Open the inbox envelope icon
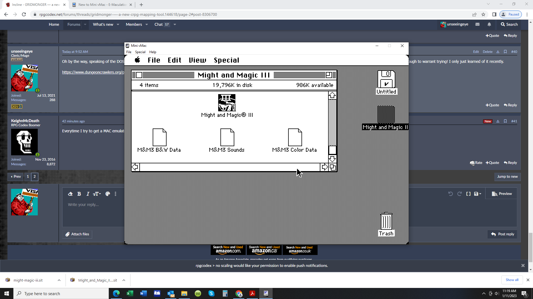The height and width of the screenshot is (299, 533). 477,24
